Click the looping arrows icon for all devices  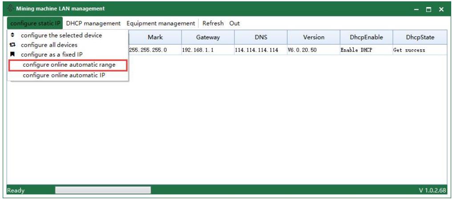pos(12,45)
